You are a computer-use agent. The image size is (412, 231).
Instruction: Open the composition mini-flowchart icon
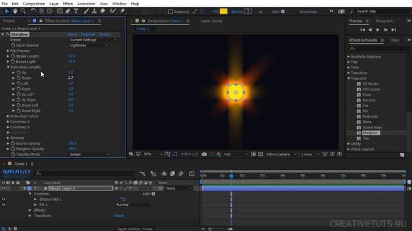pyautogui.click(x=142, y=173)
